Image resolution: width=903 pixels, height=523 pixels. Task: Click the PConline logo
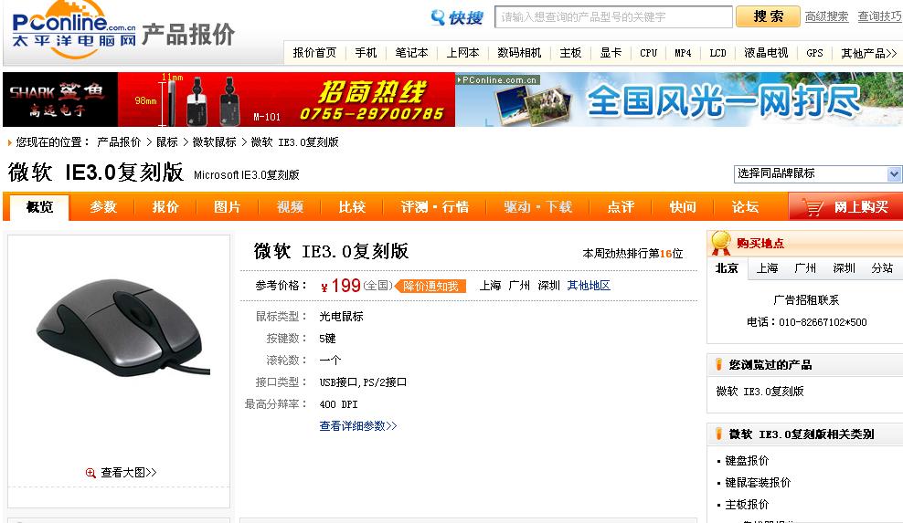(x=74, y=30)
